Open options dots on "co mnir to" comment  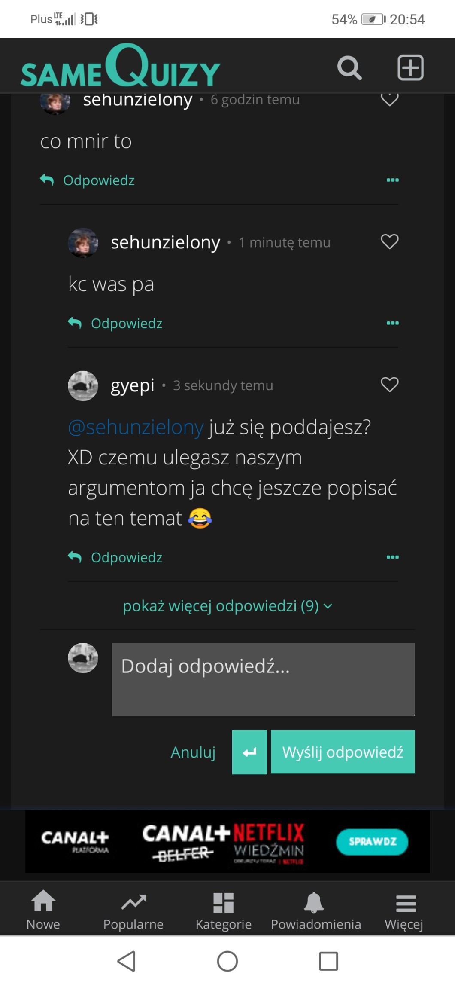(x=392, y=180)
